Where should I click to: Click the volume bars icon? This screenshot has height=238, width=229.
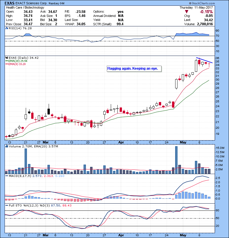tap(7, 146)
